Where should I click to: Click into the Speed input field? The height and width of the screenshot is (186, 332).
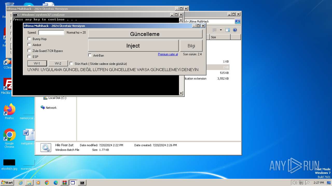pyautogui.click(x=51, y=33)
